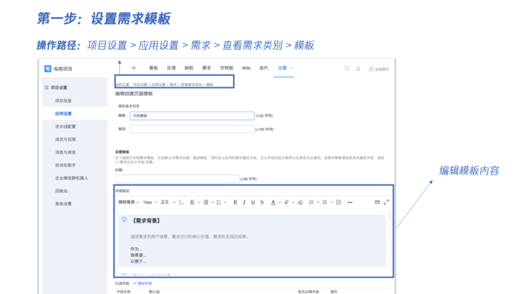
Task: Click the plus icon in the navigation bar
Action: [x=133, y=68]
